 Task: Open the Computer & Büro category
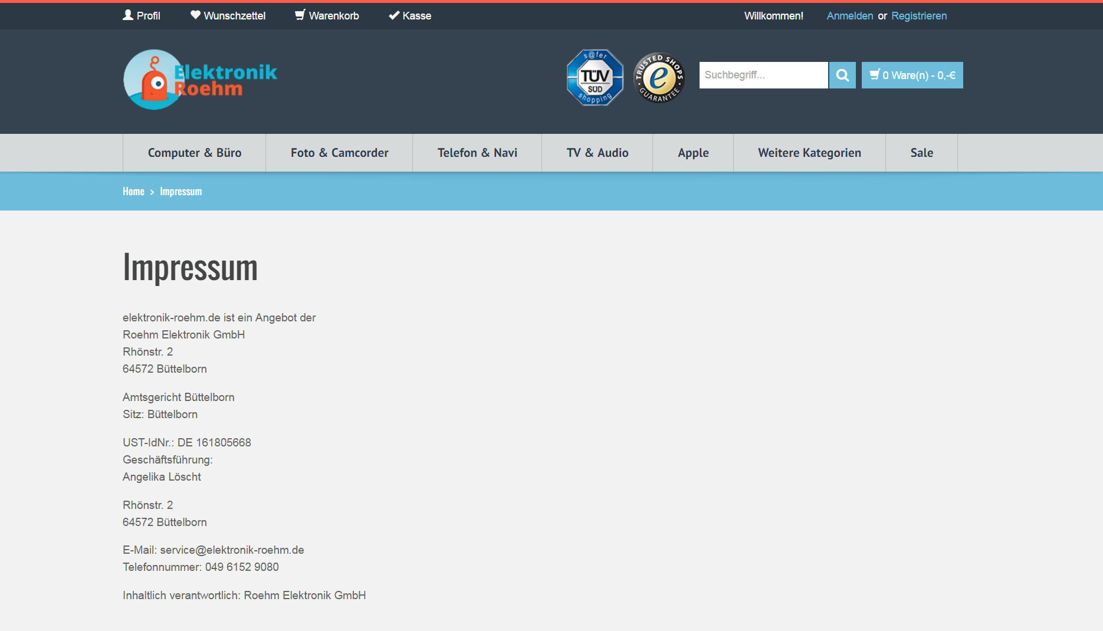195,153
